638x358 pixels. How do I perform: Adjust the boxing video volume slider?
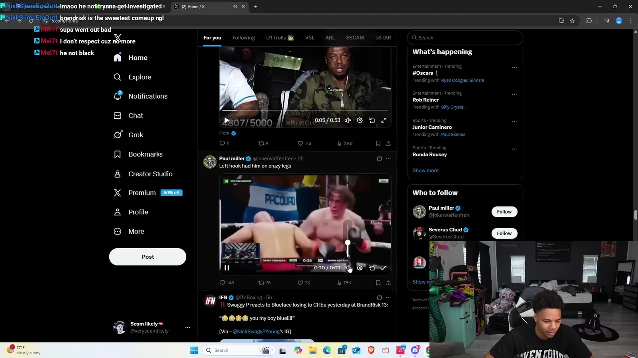point(348,243)
